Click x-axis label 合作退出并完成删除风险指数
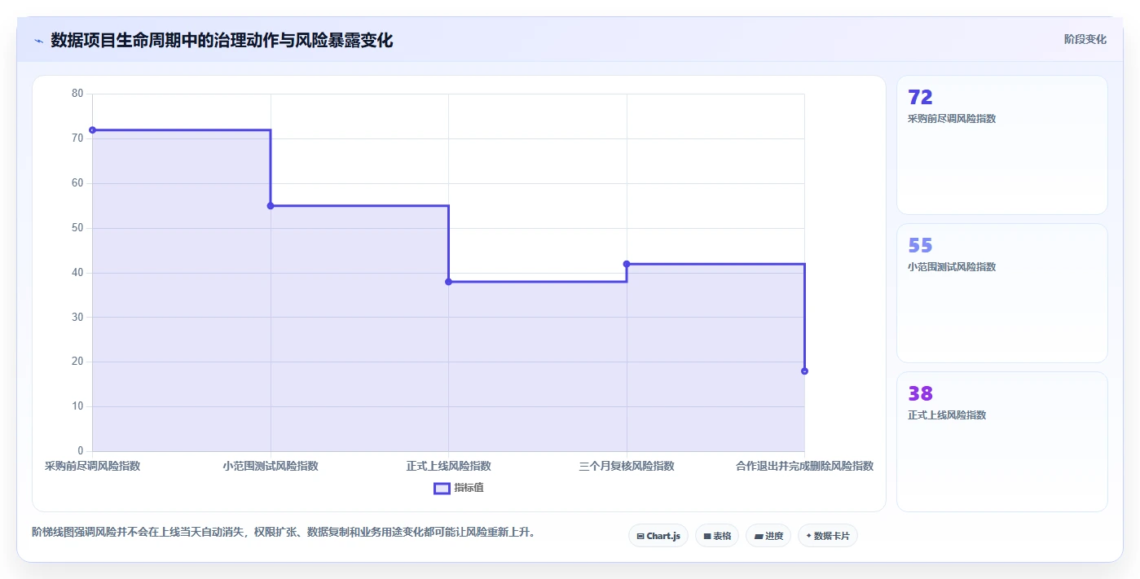Screen dimensions: 1140x579 click(804, 467)
